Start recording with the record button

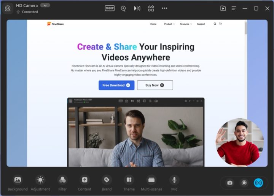click(x=244, y=183)
